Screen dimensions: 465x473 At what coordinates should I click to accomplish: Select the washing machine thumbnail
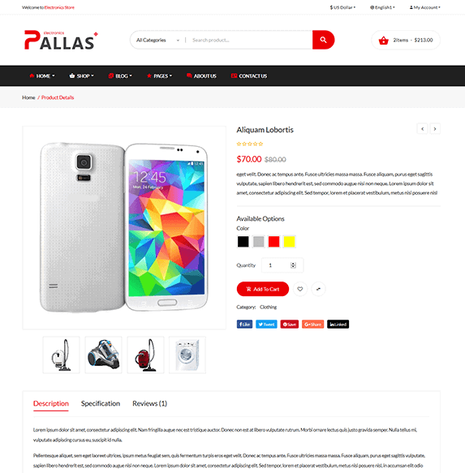coord(187,355)
